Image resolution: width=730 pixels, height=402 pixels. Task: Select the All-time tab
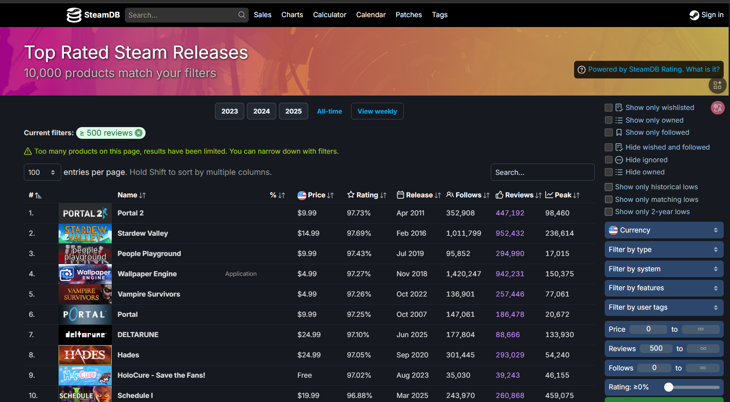pyautogui.click(x=329, y=111)
